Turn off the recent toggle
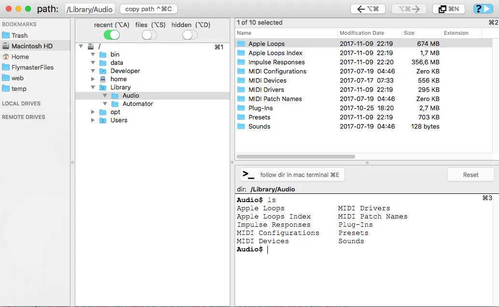 (111, 35)
